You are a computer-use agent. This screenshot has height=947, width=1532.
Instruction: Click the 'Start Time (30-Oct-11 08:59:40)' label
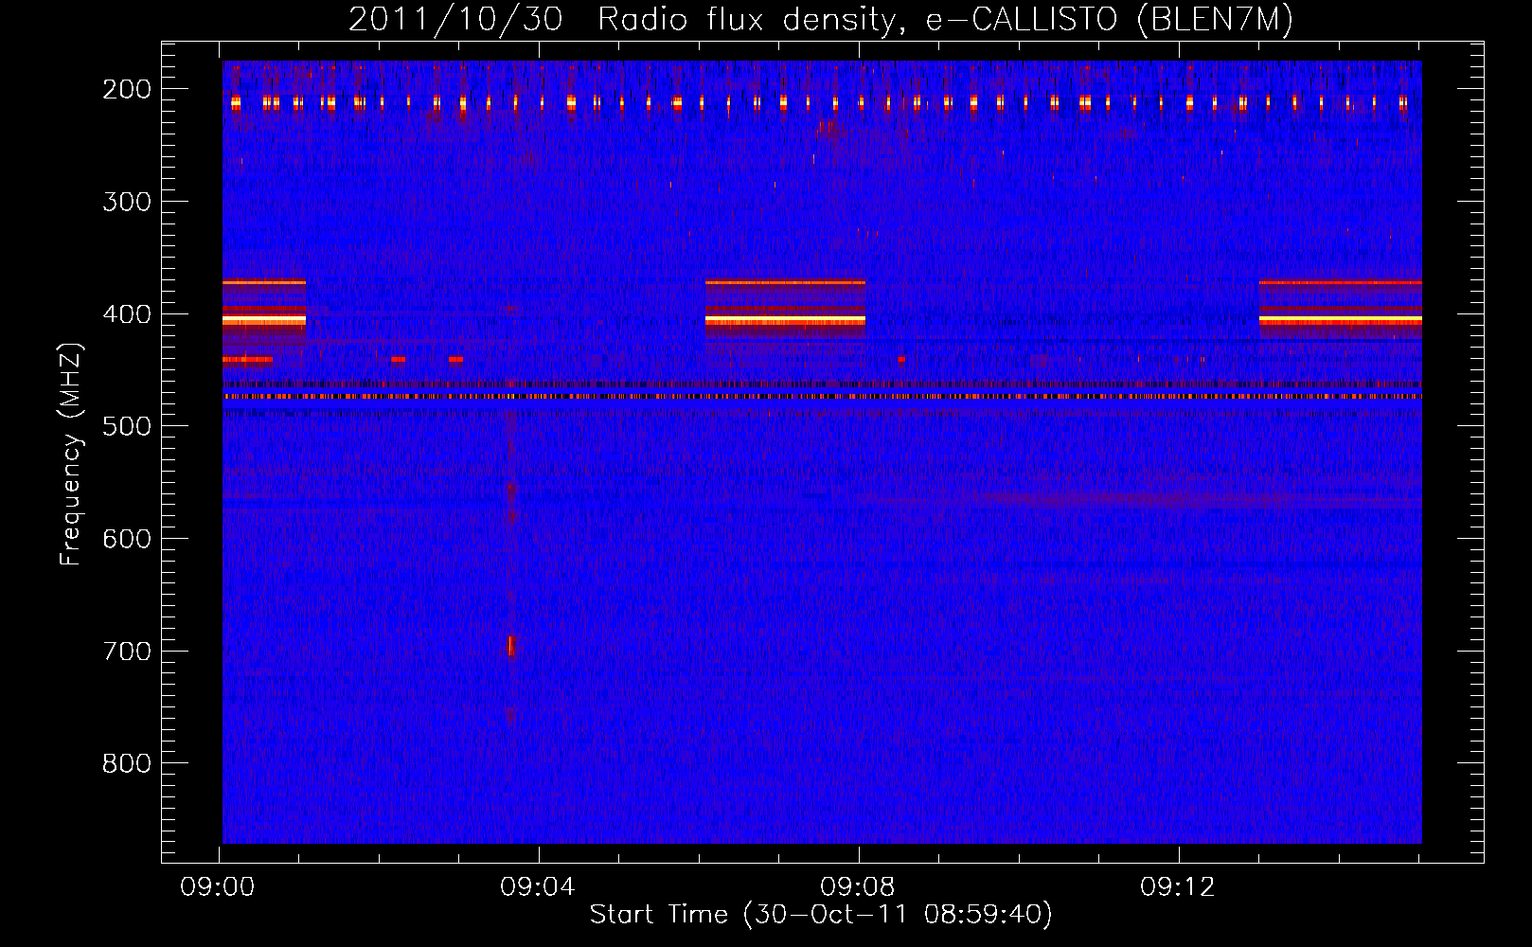(x=821, y=915)
